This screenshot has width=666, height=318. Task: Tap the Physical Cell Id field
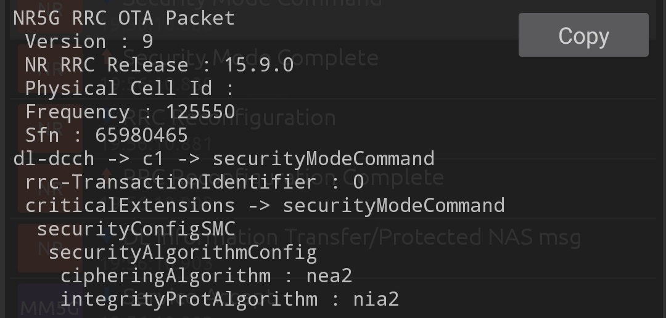129,88
